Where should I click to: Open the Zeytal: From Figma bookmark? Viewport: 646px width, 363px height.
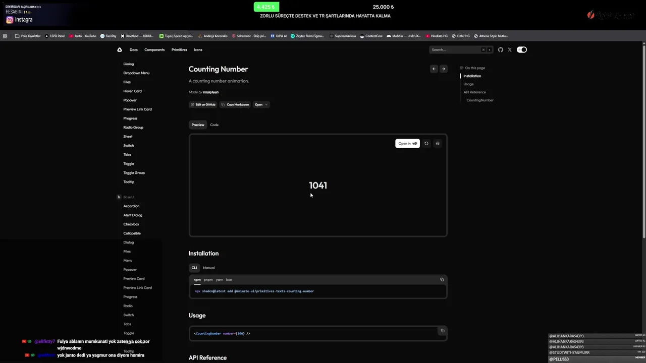307,36
